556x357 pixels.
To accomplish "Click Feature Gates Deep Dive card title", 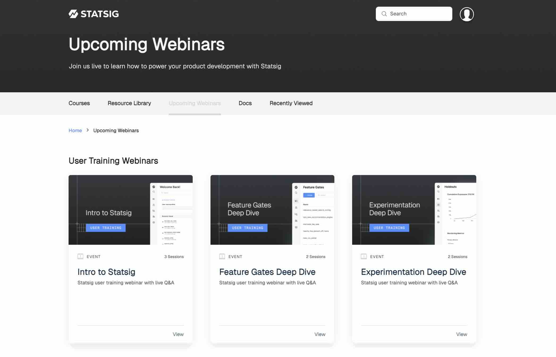I will coord(267,272).
